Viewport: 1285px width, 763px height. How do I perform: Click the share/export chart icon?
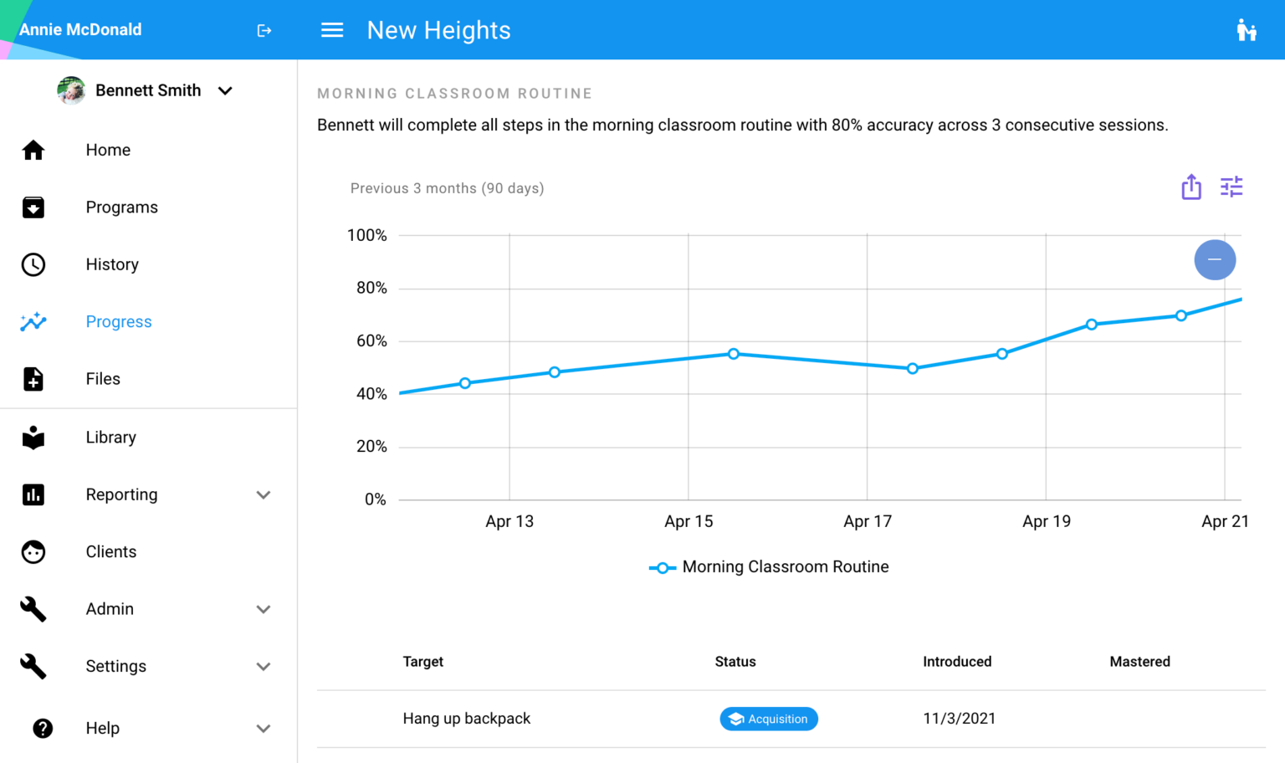tap(1191, 187)
